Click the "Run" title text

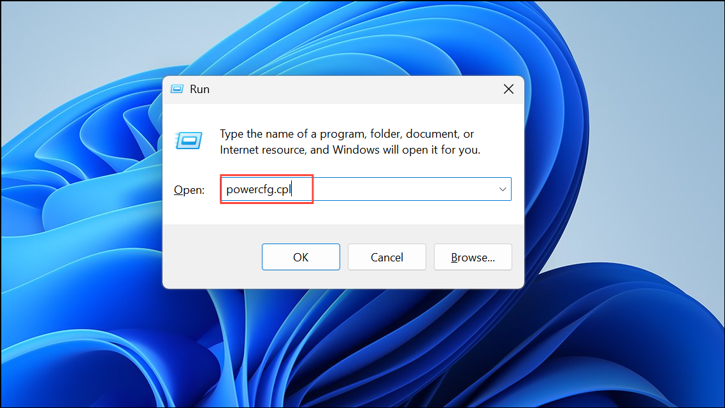tap(200, 89)
